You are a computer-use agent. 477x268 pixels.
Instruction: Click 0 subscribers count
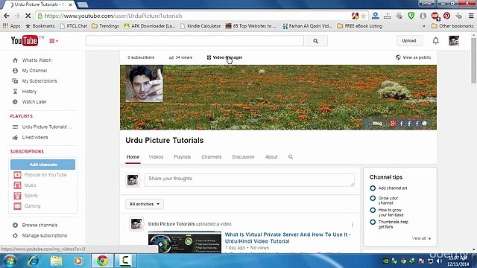(x=141, y=57)
